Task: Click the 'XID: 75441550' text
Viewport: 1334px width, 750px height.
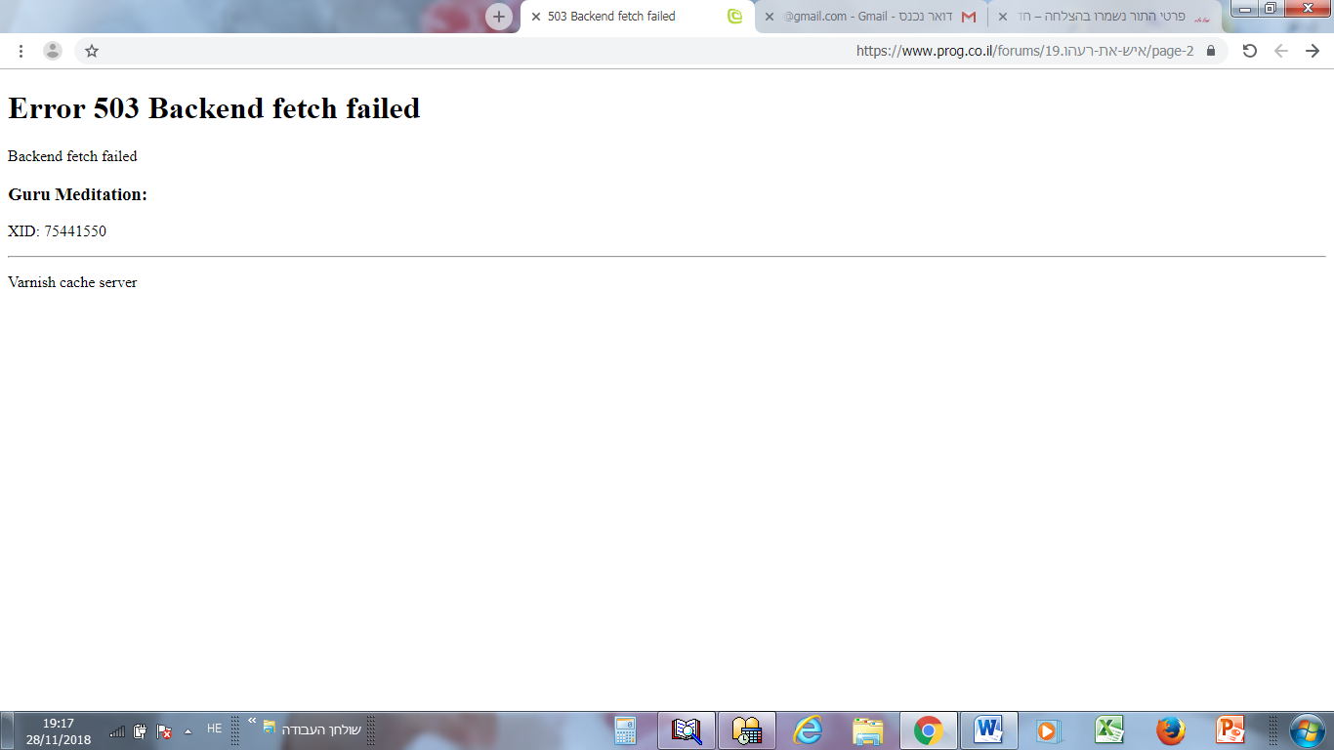Action: 57,231
